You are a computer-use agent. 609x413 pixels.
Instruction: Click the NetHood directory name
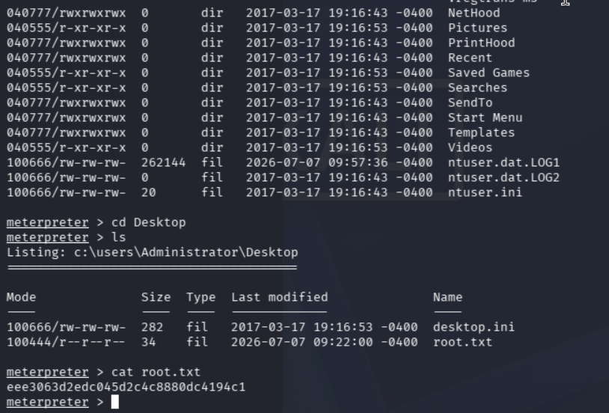pyautogui.click(x=474, y=13)
